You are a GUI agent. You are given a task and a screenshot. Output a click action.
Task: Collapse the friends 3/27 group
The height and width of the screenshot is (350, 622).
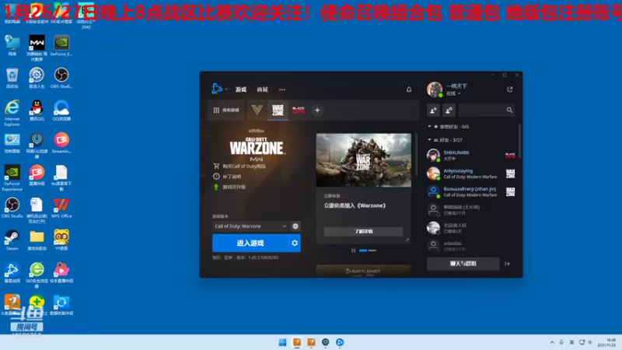(x=430, y=140)
